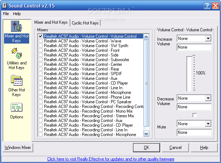Visit Really Effective updates link
The width and height of the screenshot is (221, 163).
[111, 159]
